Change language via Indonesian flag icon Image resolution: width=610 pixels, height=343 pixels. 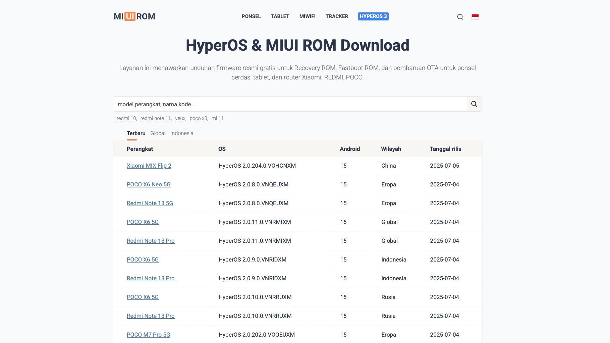[475, 17]
